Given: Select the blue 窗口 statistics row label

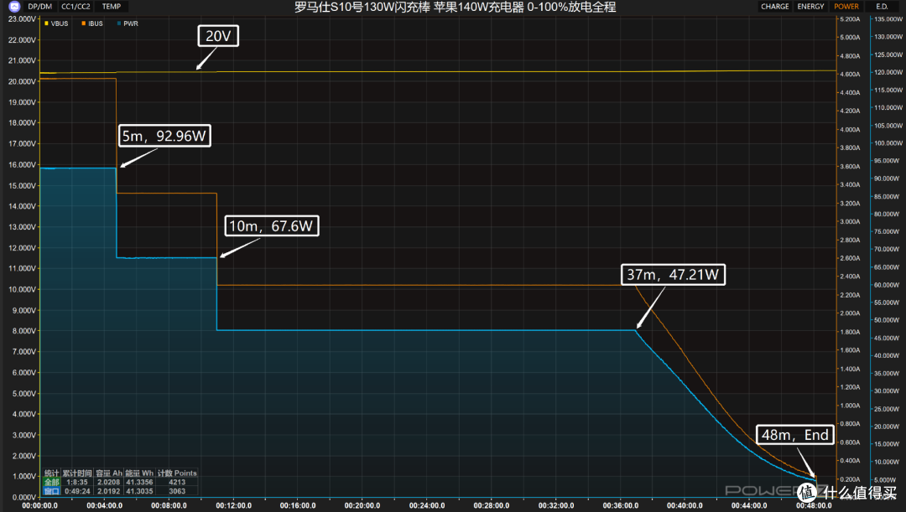Looking at the screenshot, I should [x=52, y=491].
